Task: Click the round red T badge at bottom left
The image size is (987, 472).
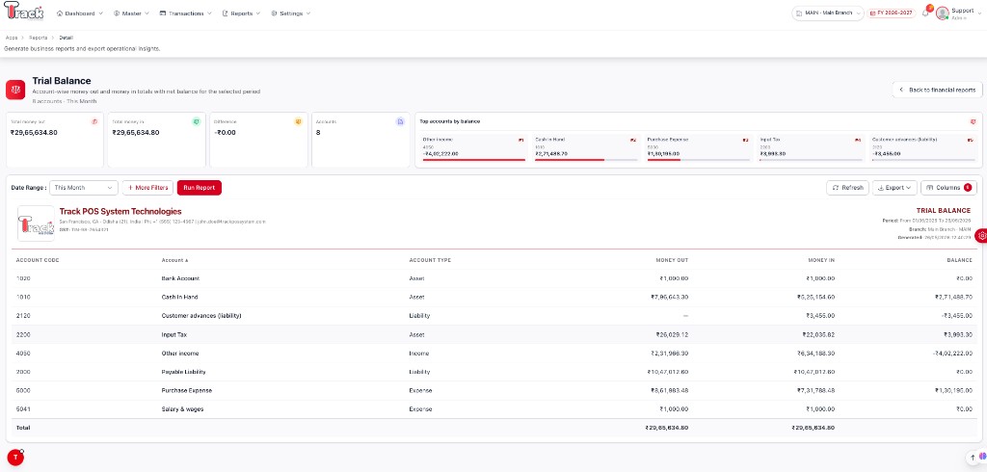Action: coord(15,458)
